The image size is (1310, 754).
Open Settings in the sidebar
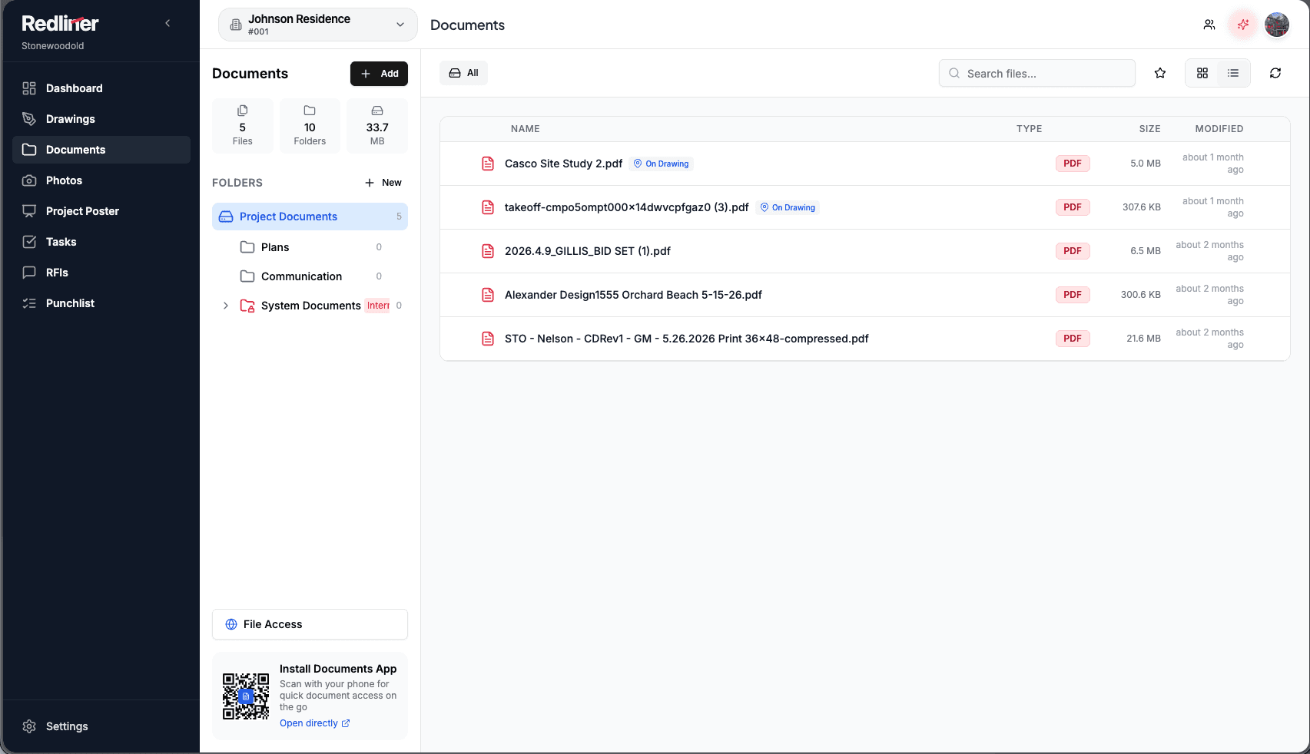click(x=101, y=726)
